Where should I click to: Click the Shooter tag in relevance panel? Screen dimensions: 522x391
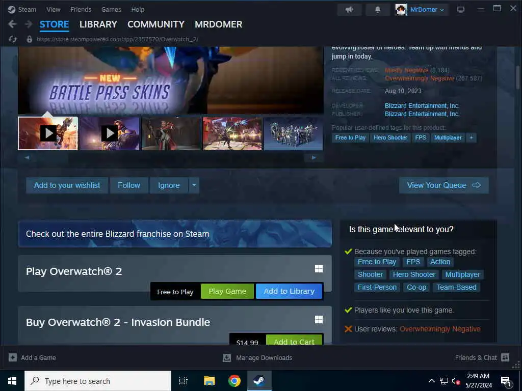370,274
